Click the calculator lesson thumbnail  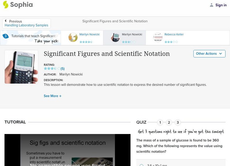point(22,67)
